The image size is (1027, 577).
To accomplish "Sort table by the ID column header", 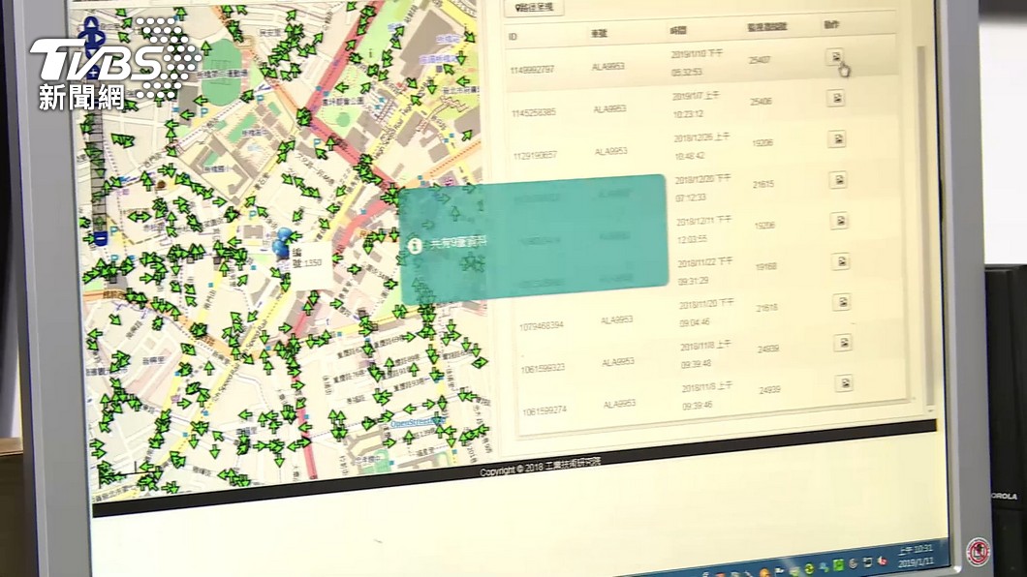I will coord(513,36).
